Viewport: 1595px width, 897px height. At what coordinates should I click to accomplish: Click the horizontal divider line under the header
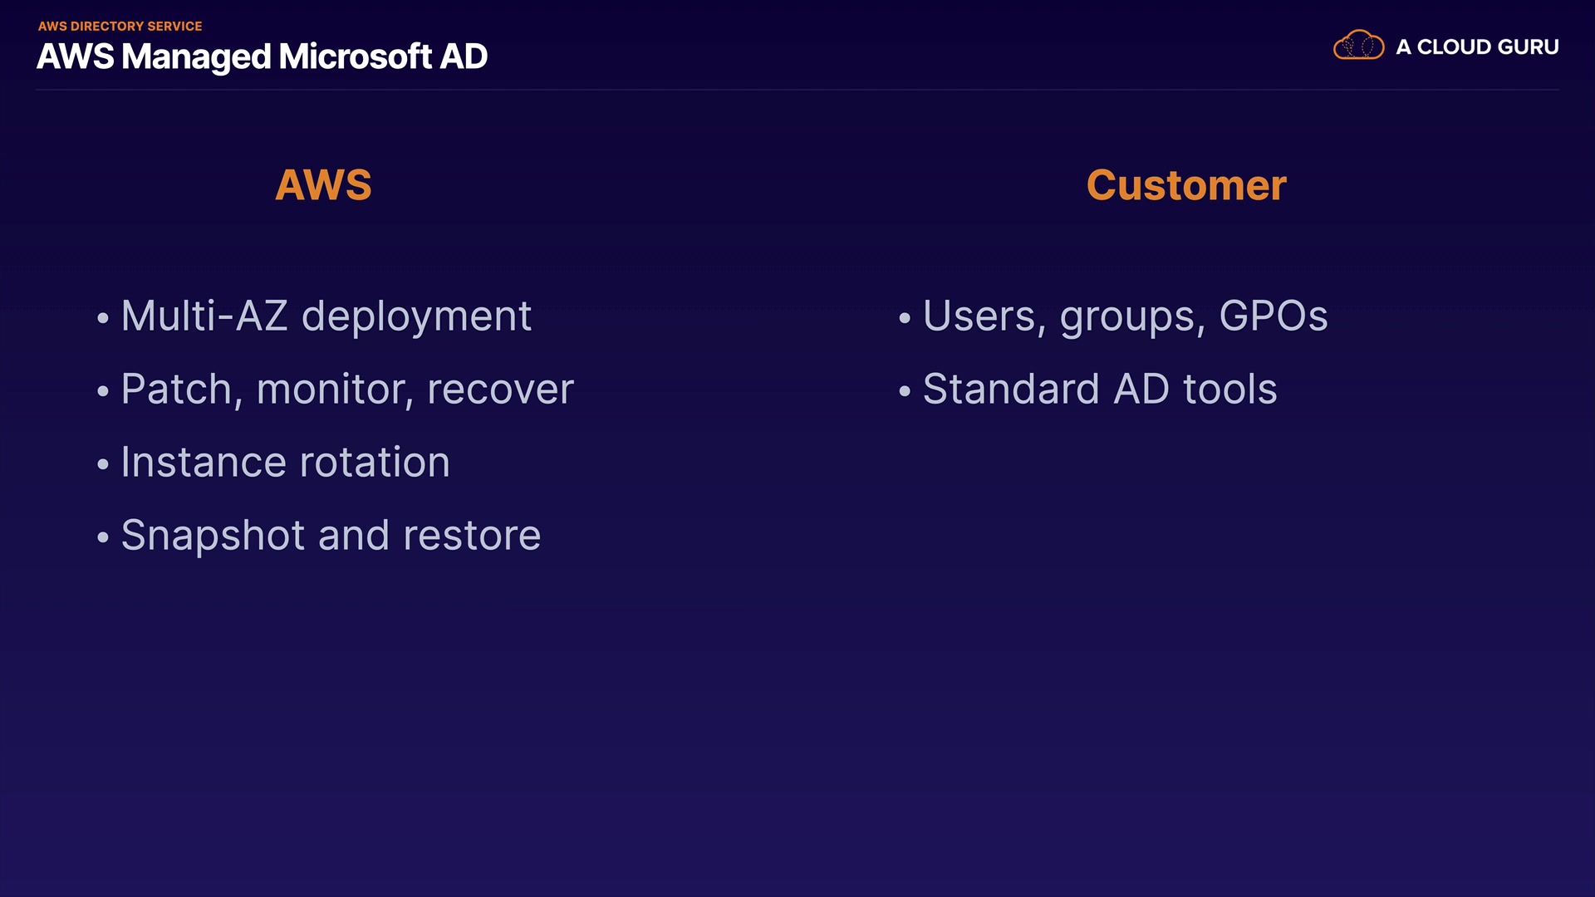797,89
